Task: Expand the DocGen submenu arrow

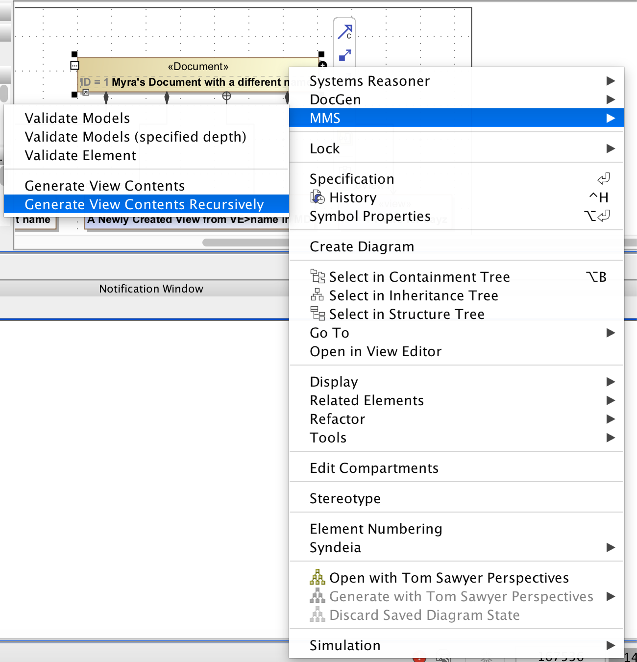Action: (611, 99)
